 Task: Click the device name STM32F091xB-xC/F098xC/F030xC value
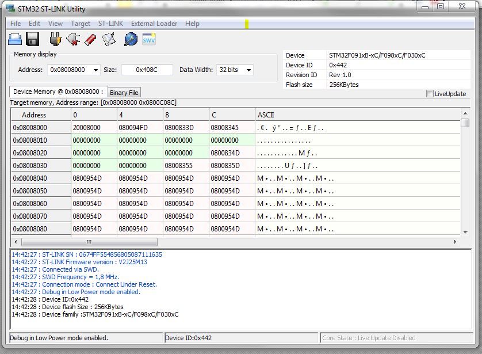click(x=377, y=55)
